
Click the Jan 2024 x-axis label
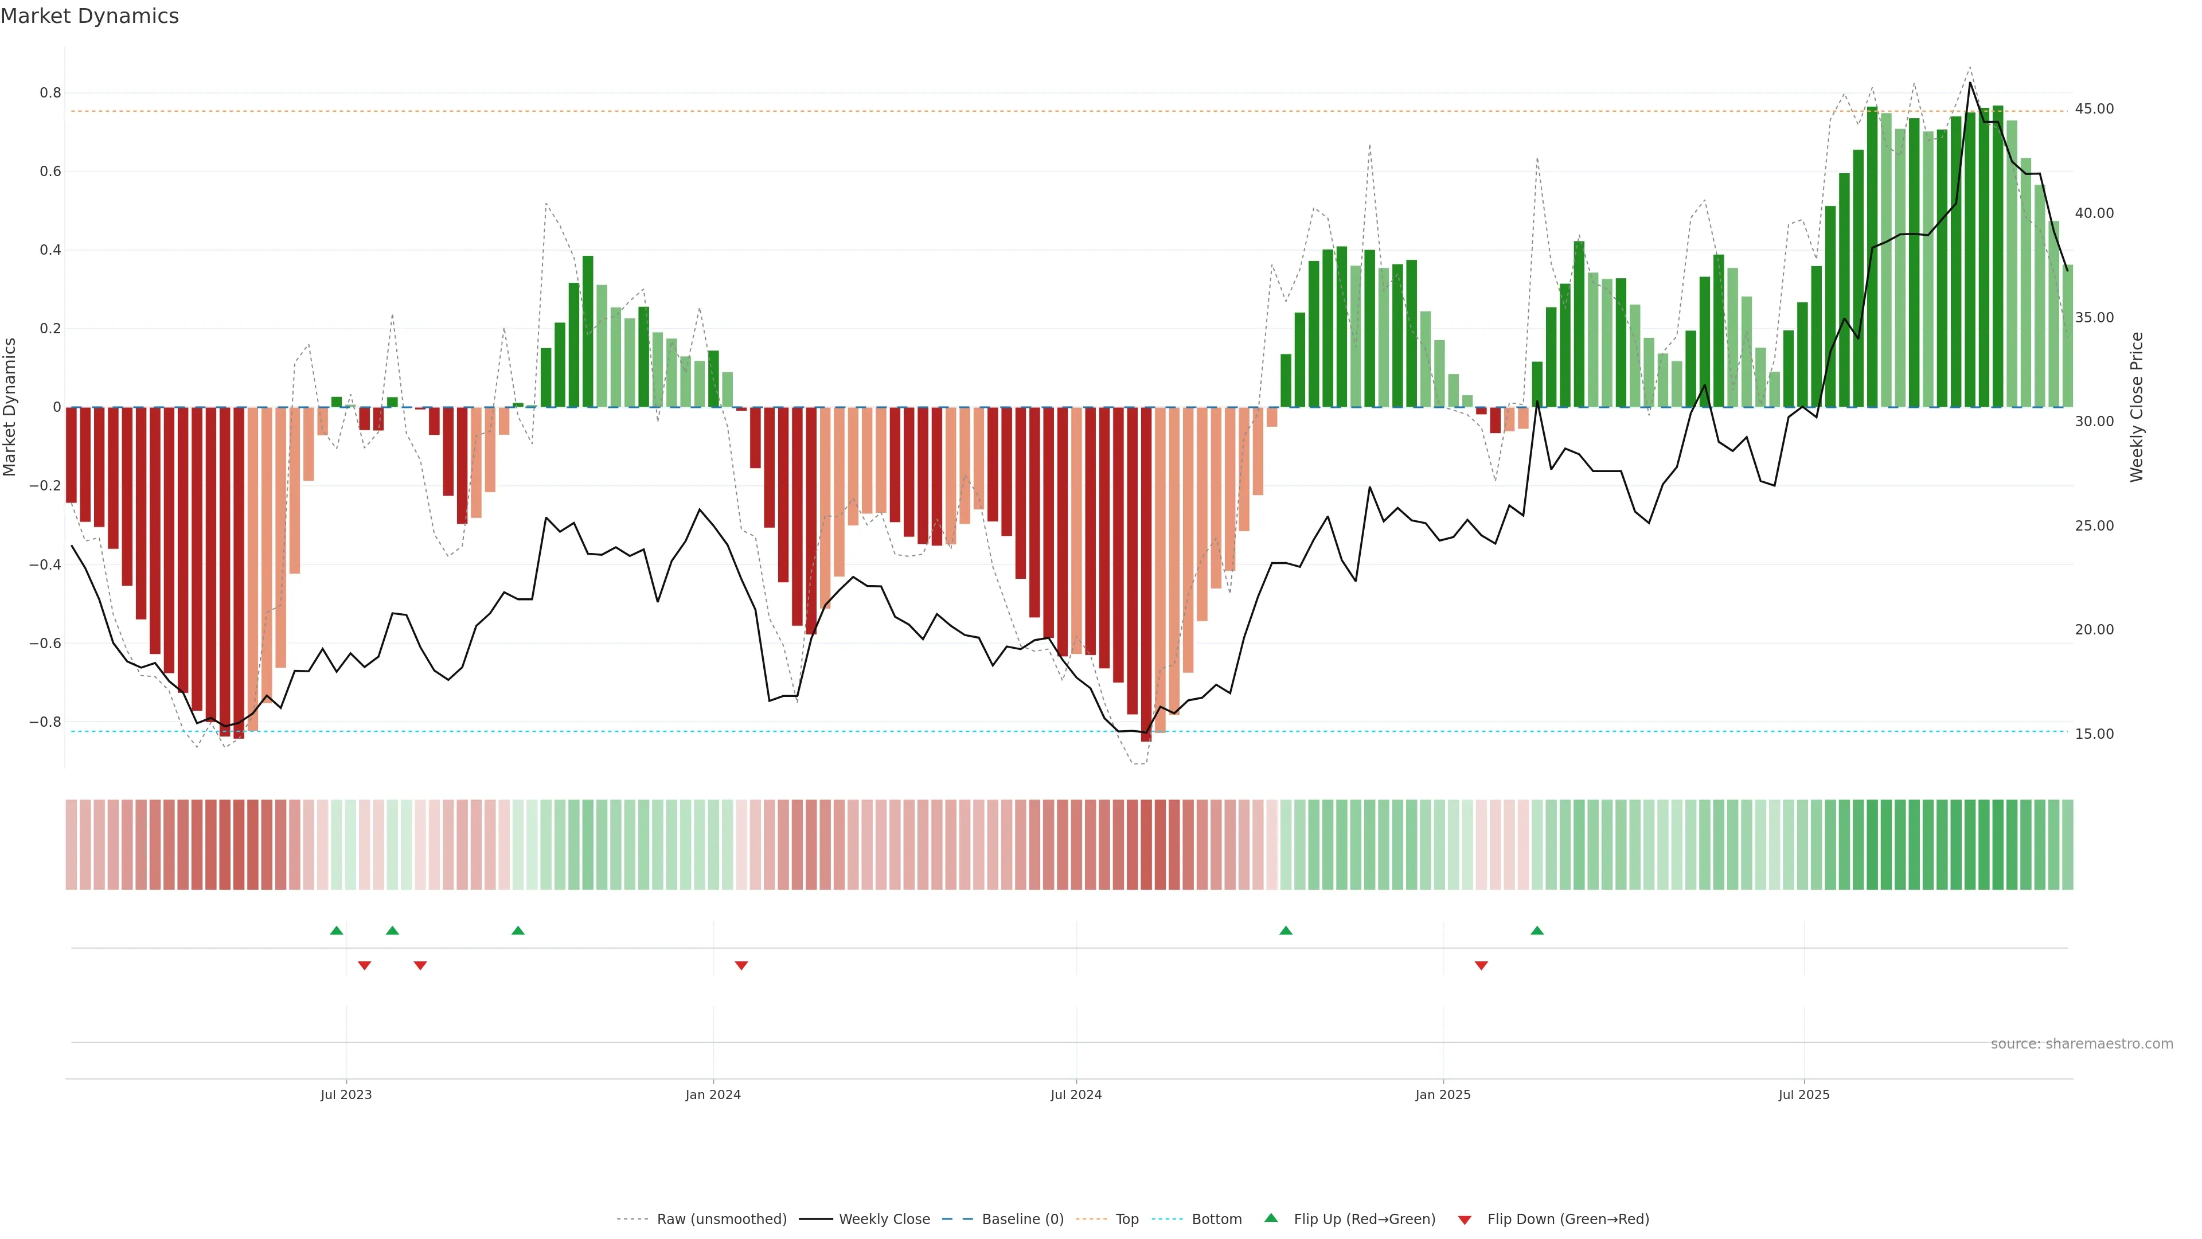(713, 1094)
